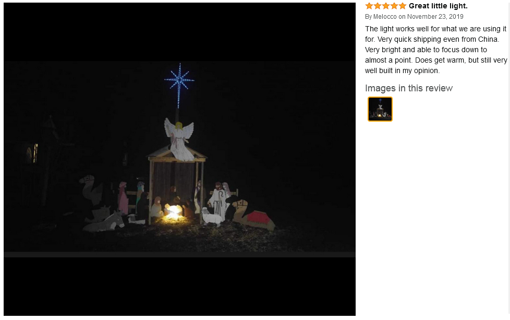
Task: Click the middle star of the rating
Action: [x=386, y=6]
